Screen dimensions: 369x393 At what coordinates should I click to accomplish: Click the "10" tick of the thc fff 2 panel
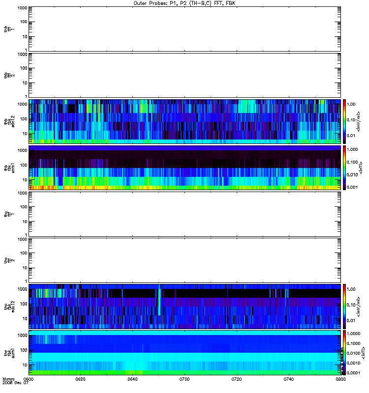tap(25, 268)
